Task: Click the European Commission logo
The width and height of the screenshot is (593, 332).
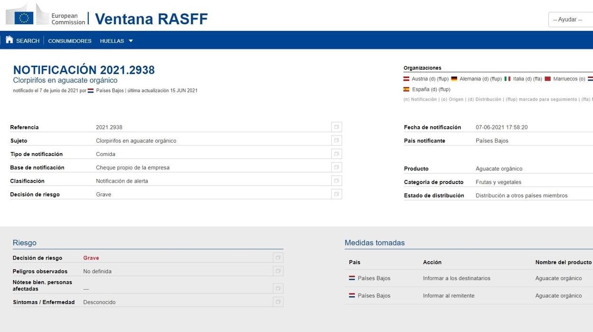Action: (x=45, y=16)
